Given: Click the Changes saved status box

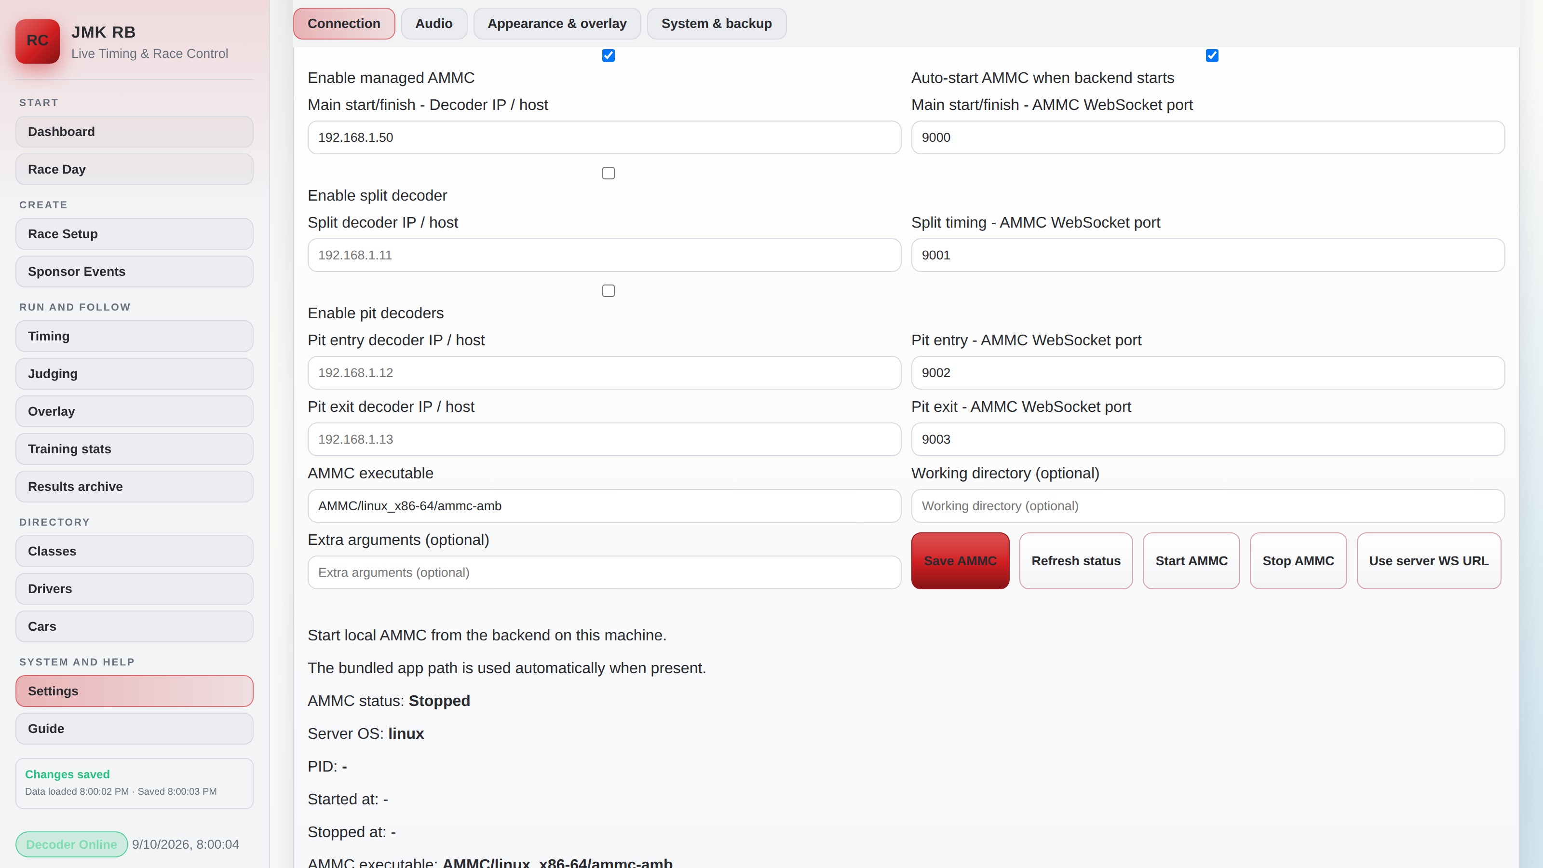Looking at the screenshot, I should point(134,784).
